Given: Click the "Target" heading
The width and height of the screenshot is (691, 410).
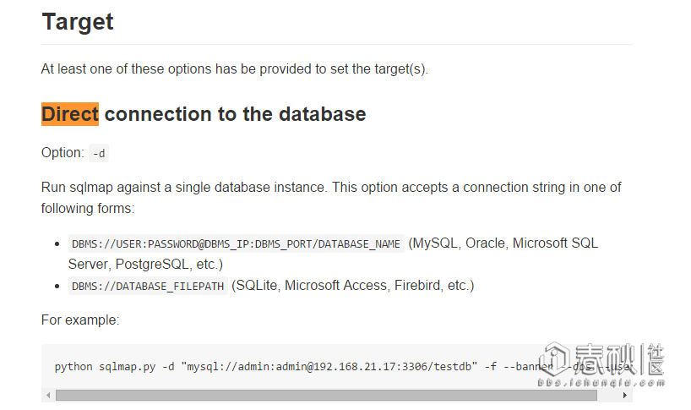Looking at the screenshot, I should tap(78, 22).
